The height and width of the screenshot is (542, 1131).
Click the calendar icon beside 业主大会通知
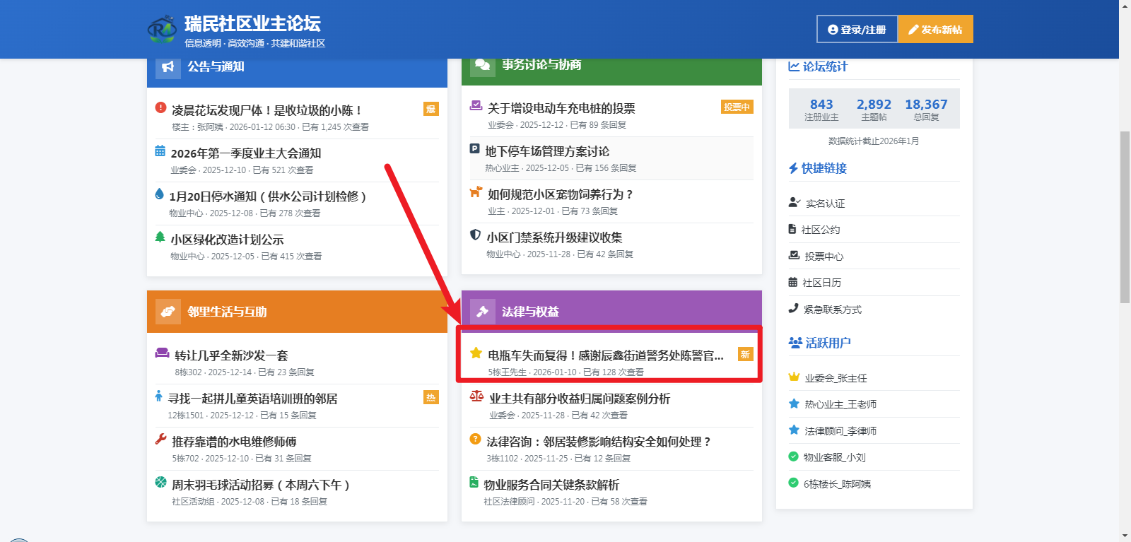pos(160,151)
